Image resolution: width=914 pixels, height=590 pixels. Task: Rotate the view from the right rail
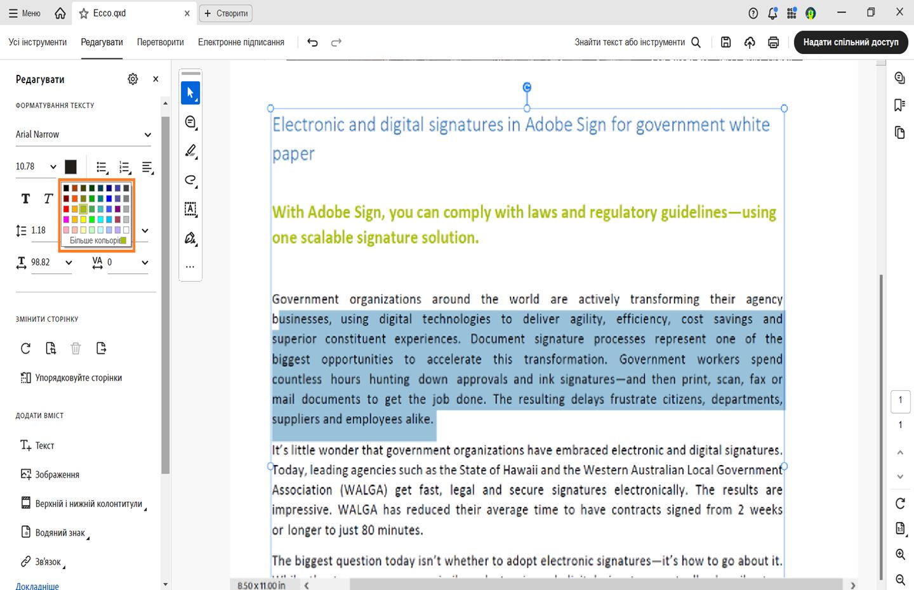[x=900, y=504]
